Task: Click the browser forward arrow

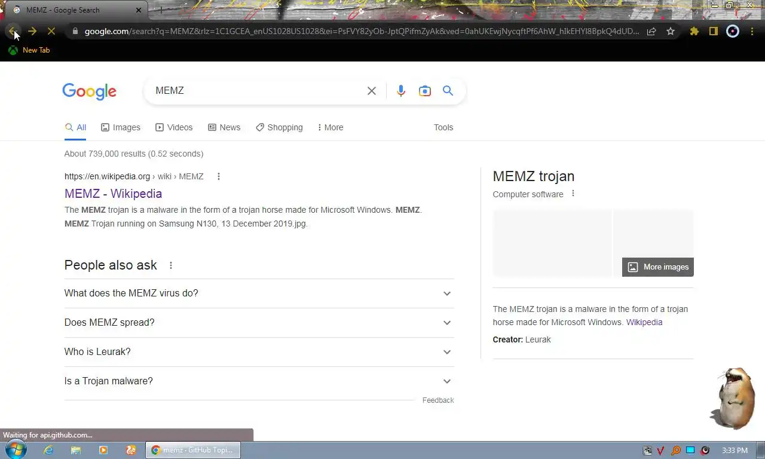Action: point(32,31)
